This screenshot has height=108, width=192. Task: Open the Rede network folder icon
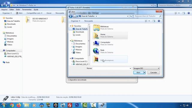point(96,51)
